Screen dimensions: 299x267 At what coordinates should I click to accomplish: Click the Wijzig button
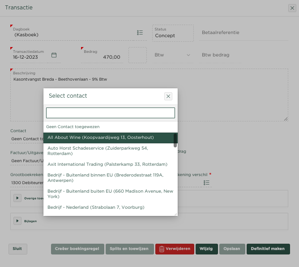pos(206,249)
